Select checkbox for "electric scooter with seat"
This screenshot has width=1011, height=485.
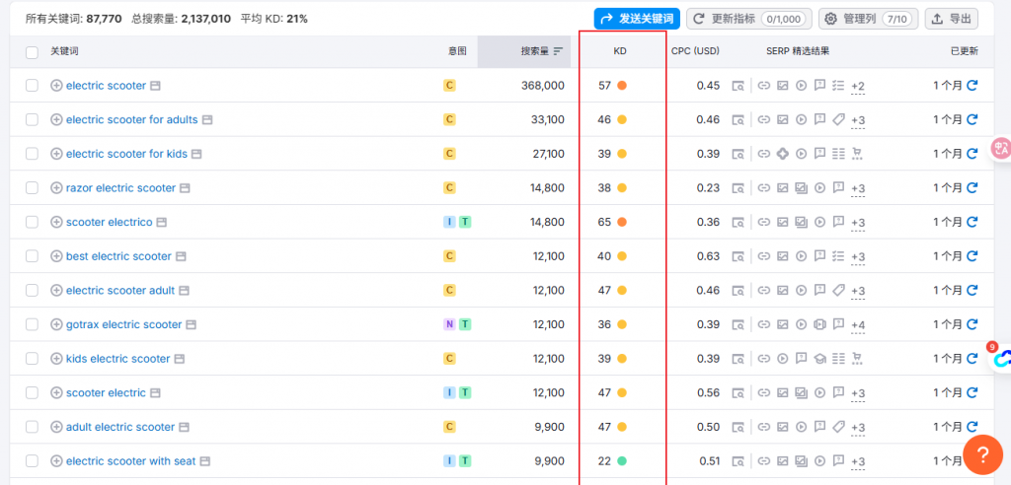pyautogui.click(x=32, y=460)
